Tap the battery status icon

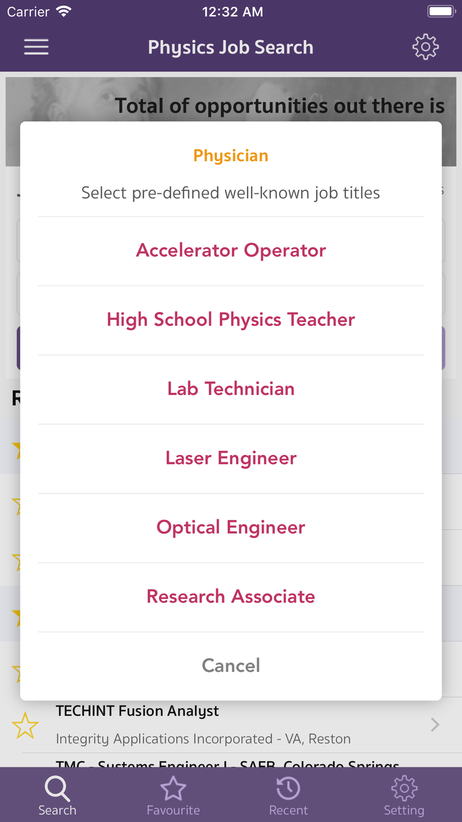(x=441, y=11)
